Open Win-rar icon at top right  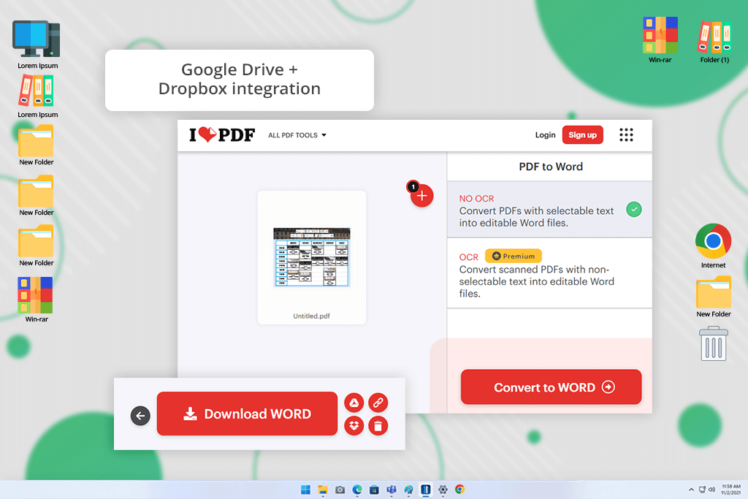[660, 40]
